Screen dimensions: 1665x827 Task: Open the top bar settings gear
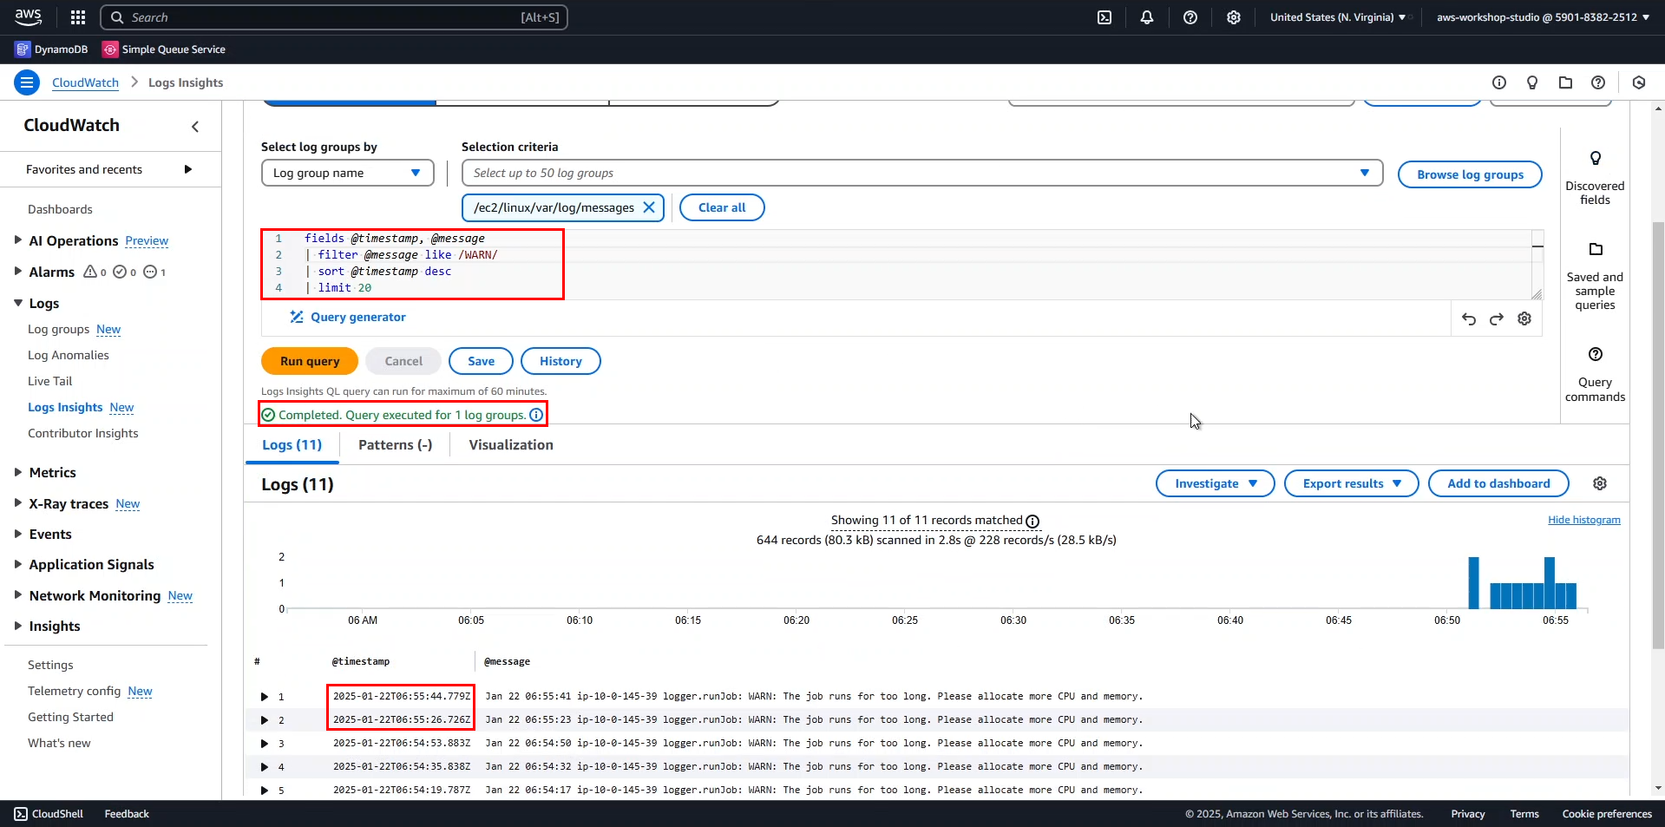pyautogui.click(x=1234, y=17)
